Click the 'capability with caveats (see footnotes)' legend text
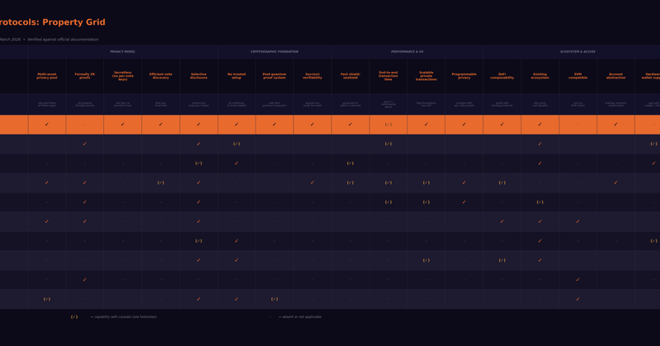This screenshot has height=346, width=660. pyautogui.click(x=123, y=317)
